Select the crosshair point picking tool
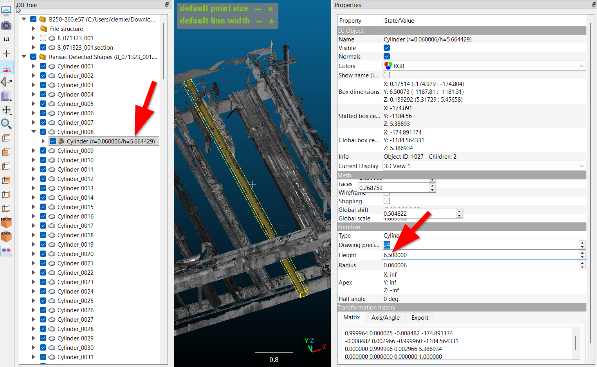Screen dimensions: 597x367 6,54
